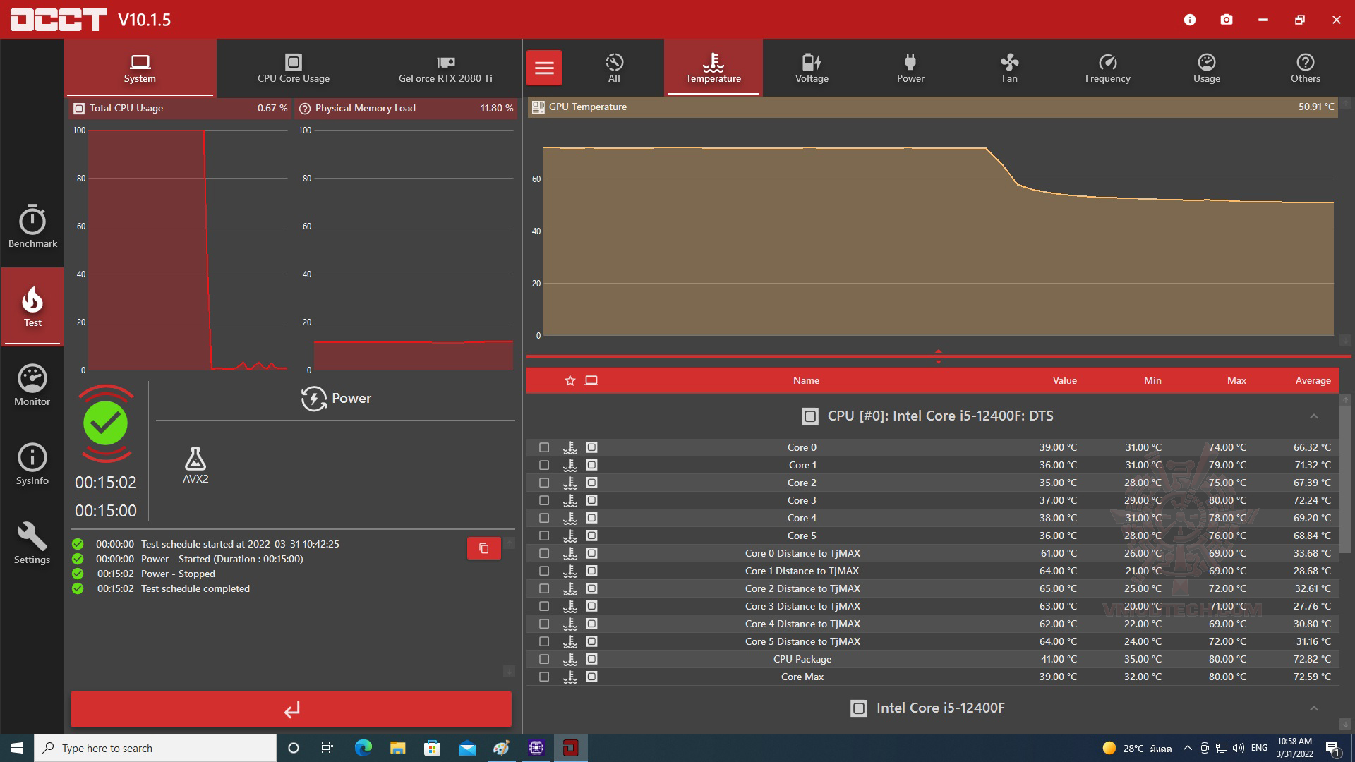Collapse the CPU [#0] DTS sensor group
This screenshot has height=762, width=1355.
(1314, 416)
